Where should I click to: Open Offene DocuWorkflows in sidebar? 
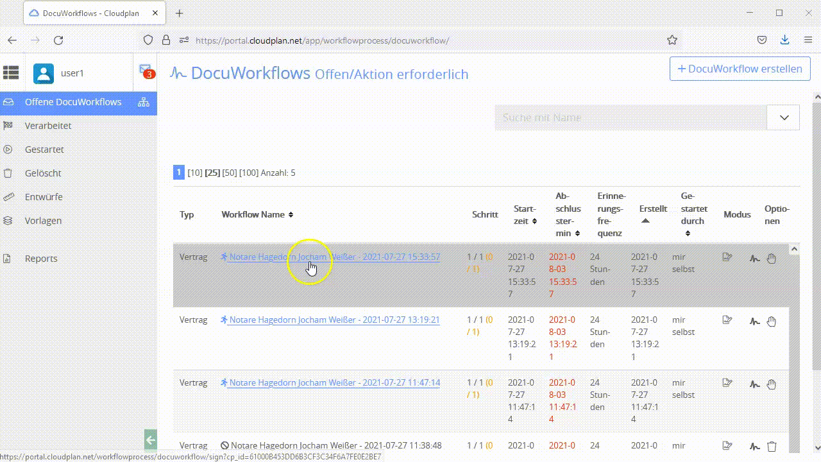coord(73,102)
